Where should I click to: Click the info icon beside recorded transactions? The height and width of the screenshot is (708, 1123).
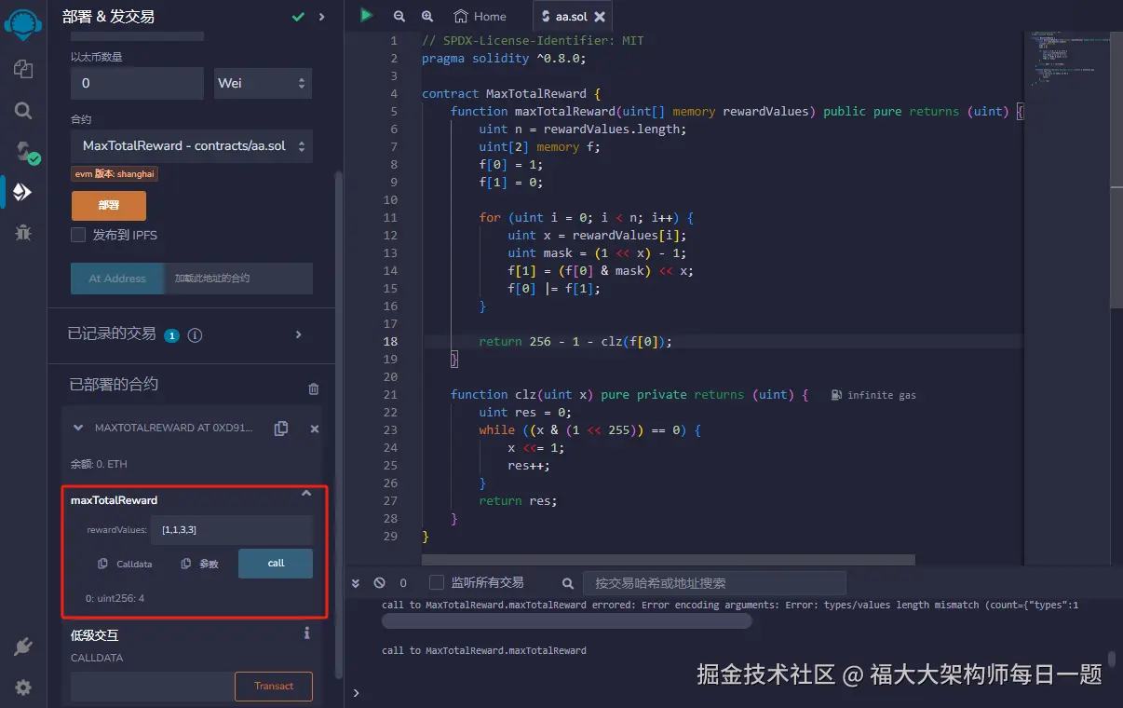[196, 335]
